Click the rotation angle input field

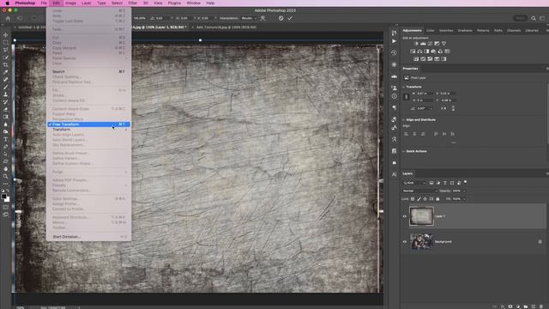coord(425,109)
